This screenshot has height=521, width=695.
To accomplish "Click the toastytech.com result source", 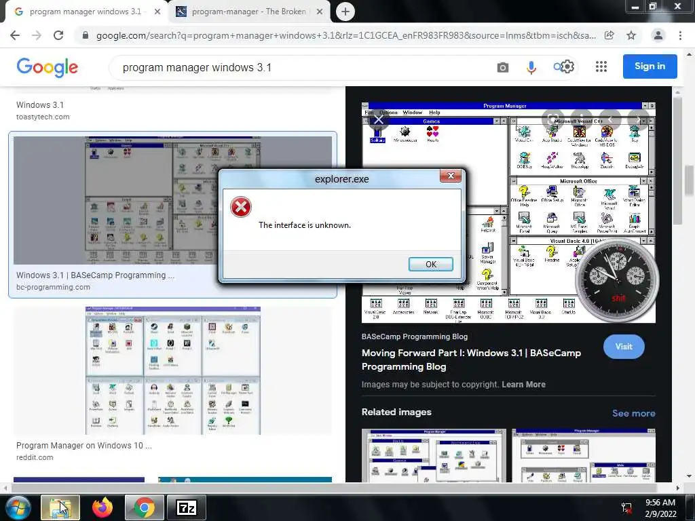I will pos(43,117).
